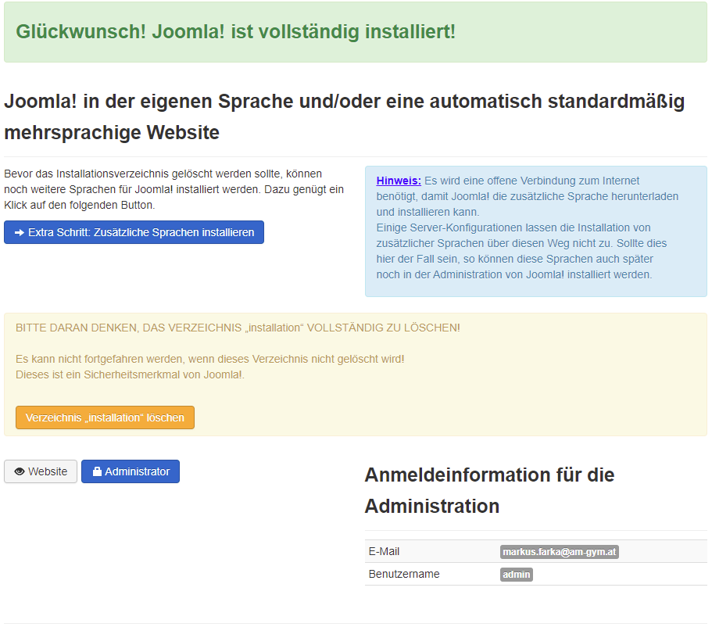Open the Administrator button
This screenshot has width=712, height=627.
pos(131,471)
